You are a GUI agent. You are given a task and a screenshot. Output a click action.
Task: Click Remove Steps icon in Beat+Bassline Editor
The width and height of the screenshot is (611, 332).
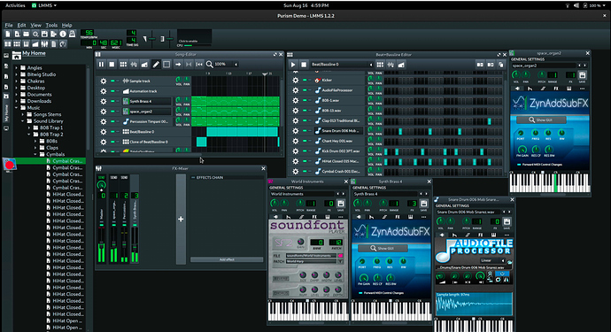point(480,65)
